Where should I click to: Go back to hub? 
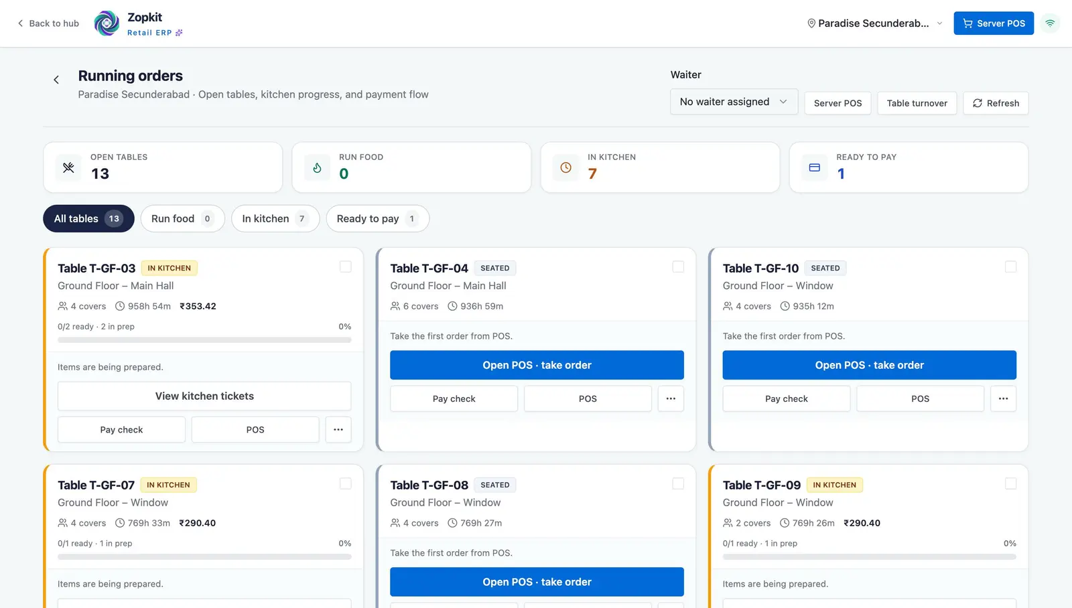pyautogui.click(x=48, y=23)
